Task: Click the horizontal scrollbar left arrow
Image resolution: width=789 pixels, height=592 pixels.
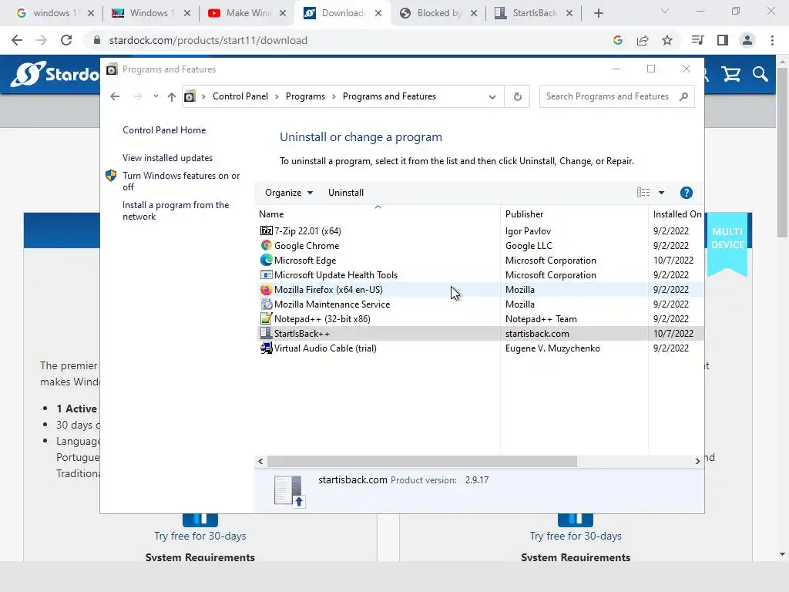Action: pos(260,461)
